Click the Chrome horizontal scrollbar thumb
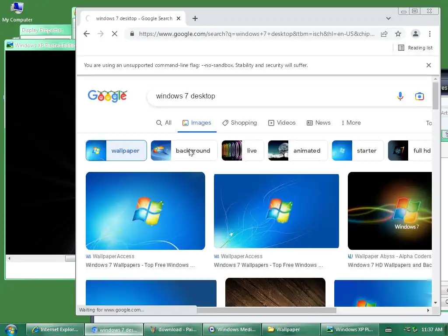 (x=266, y=310)
